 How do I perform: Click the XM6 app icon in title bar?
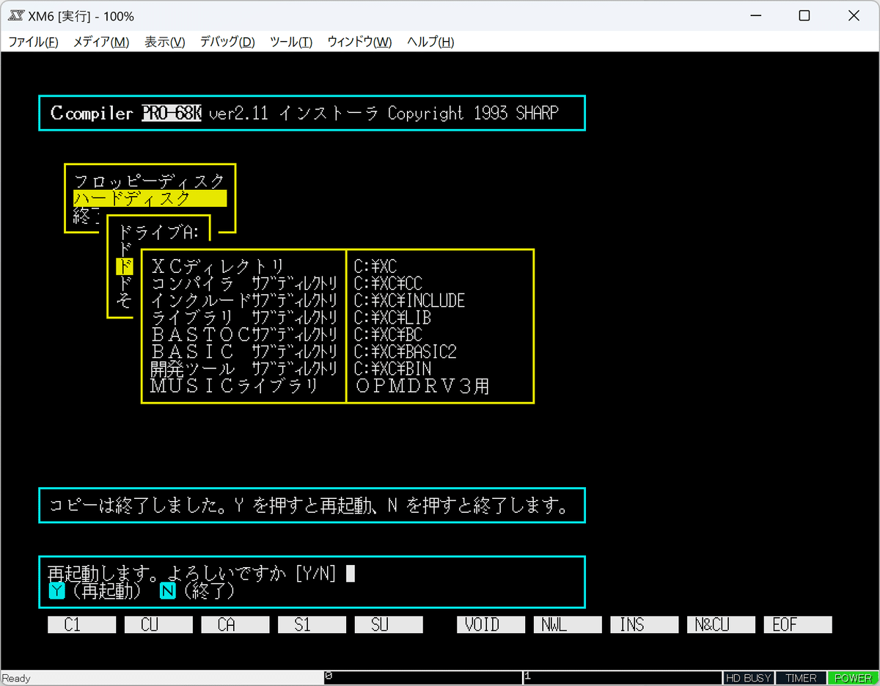coord(18,15)
